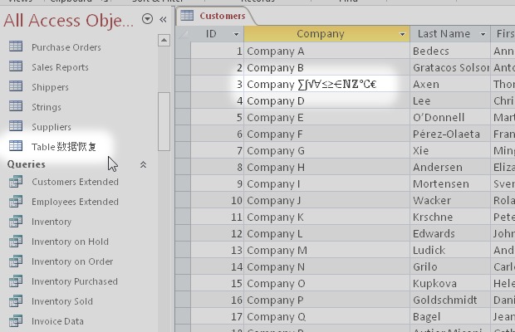Click the Strings table icon

pos(16,107)
